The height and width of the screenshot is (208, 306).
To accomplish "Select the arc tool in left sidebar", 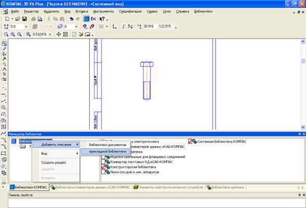I will (4, 114).
